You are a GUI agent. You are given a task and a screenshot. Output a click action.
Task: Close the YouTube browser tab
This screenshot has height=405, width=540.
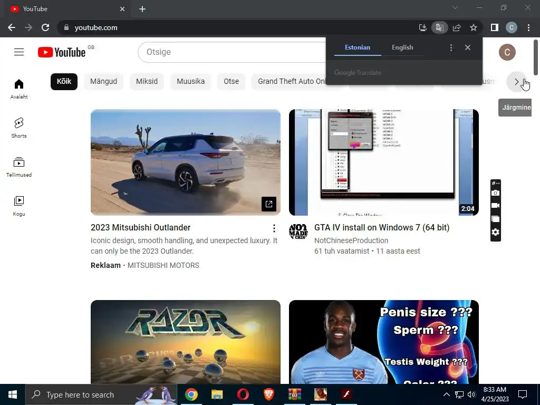click(x=122, y=9)
